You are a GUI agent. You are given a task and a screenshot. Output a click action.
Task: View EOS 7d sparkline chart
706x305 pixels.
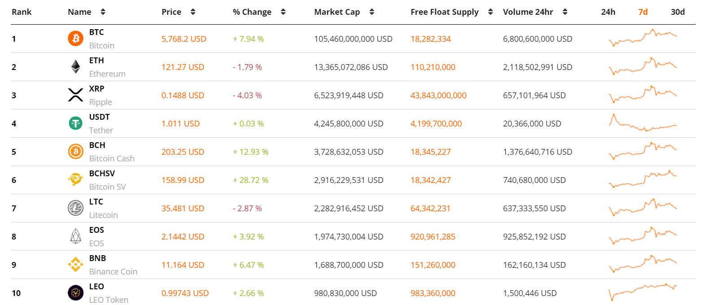[x=643, y=236]
